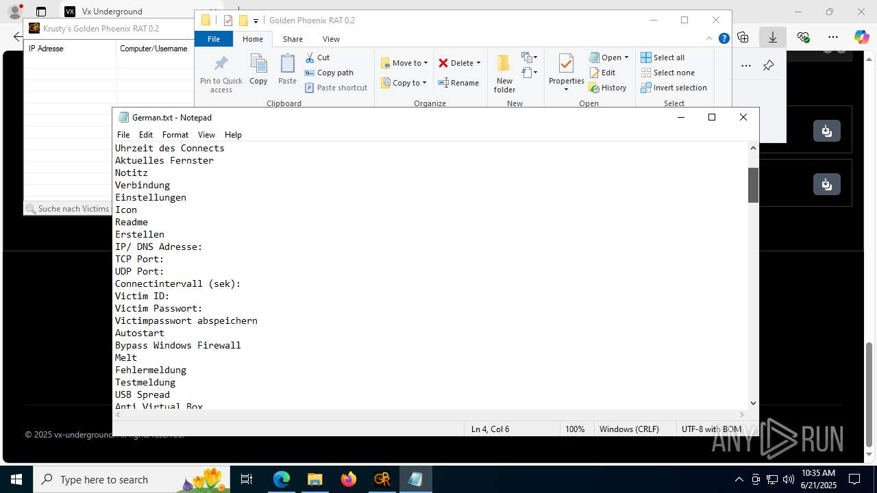The height and width of the screenshot is (493, 877).
Task: Expand Properties dropdown arrow
Action: pos(566,90)
